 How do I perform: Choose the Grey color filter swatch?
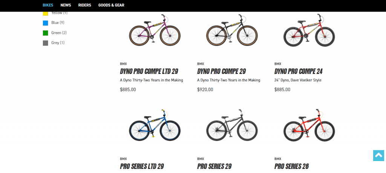[45, 43]
